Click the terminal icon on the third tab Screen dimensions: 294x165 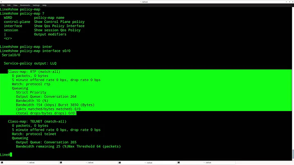120,163
